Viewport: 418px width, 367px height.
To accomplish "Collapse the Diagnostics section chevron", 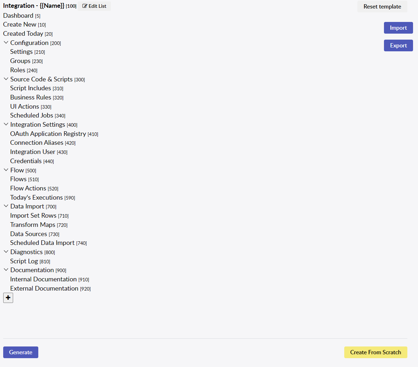I will tap(6, 252).
